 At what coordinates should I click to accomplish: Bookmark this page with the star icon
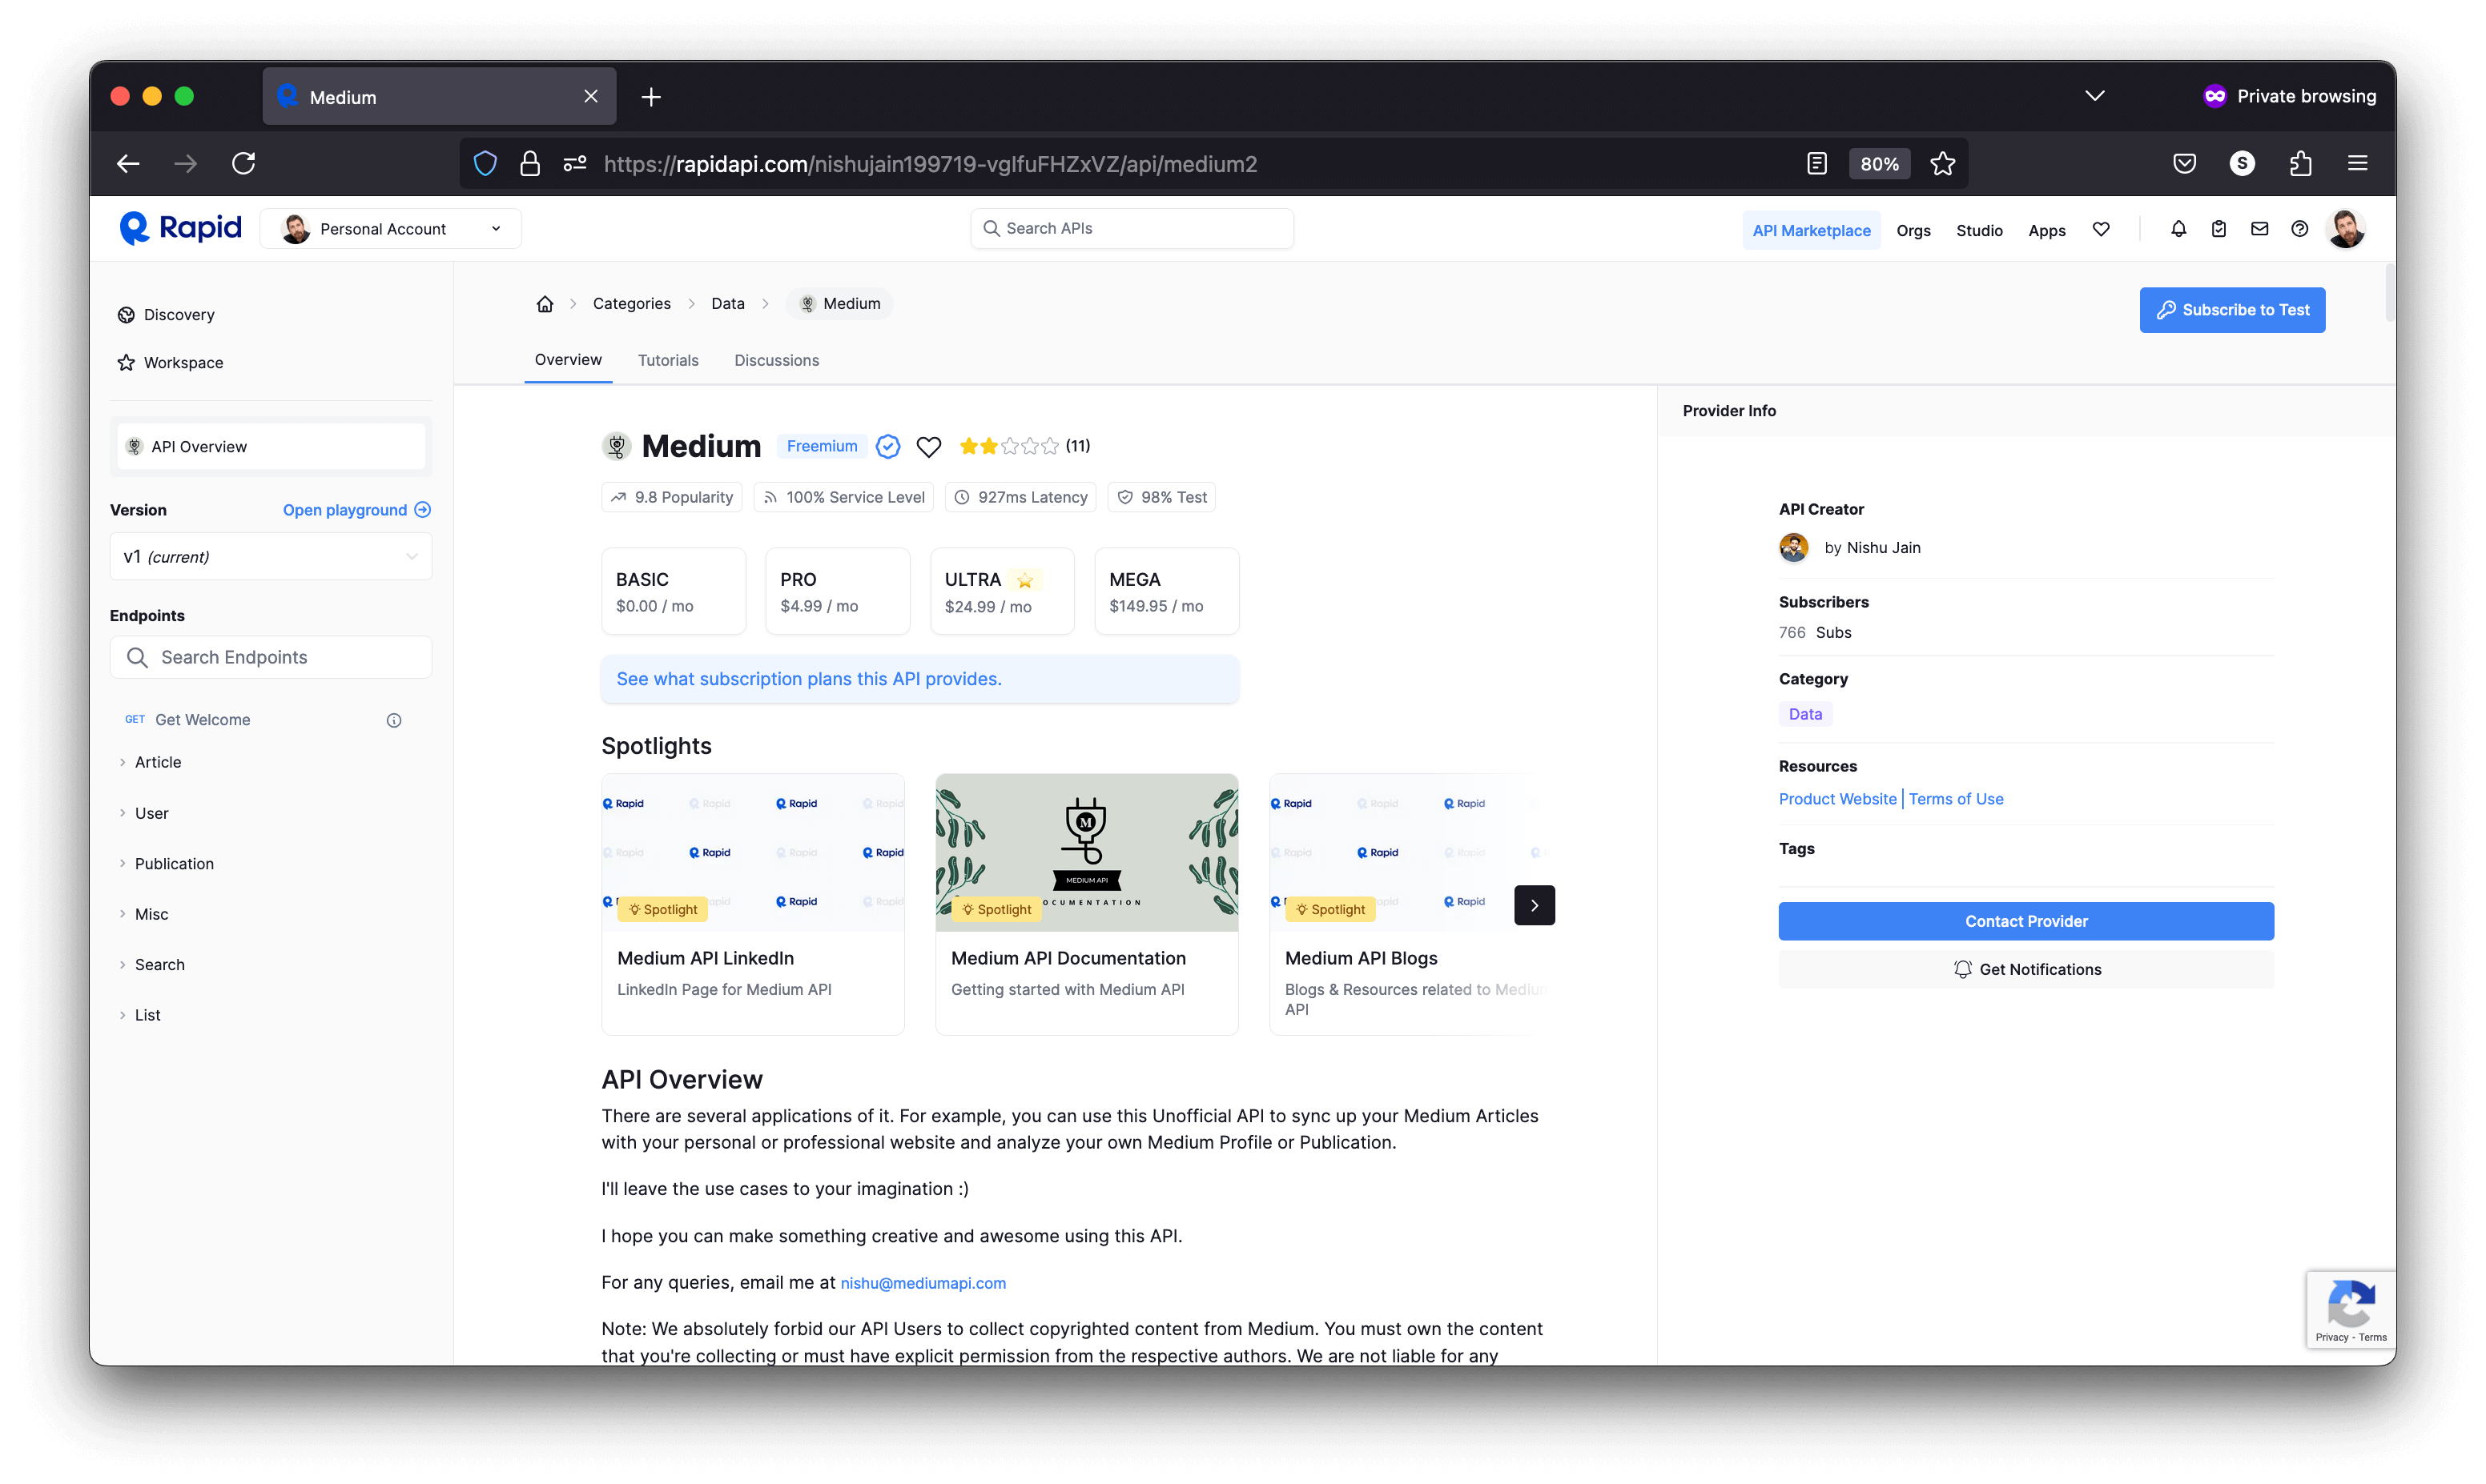[1941, 163]
